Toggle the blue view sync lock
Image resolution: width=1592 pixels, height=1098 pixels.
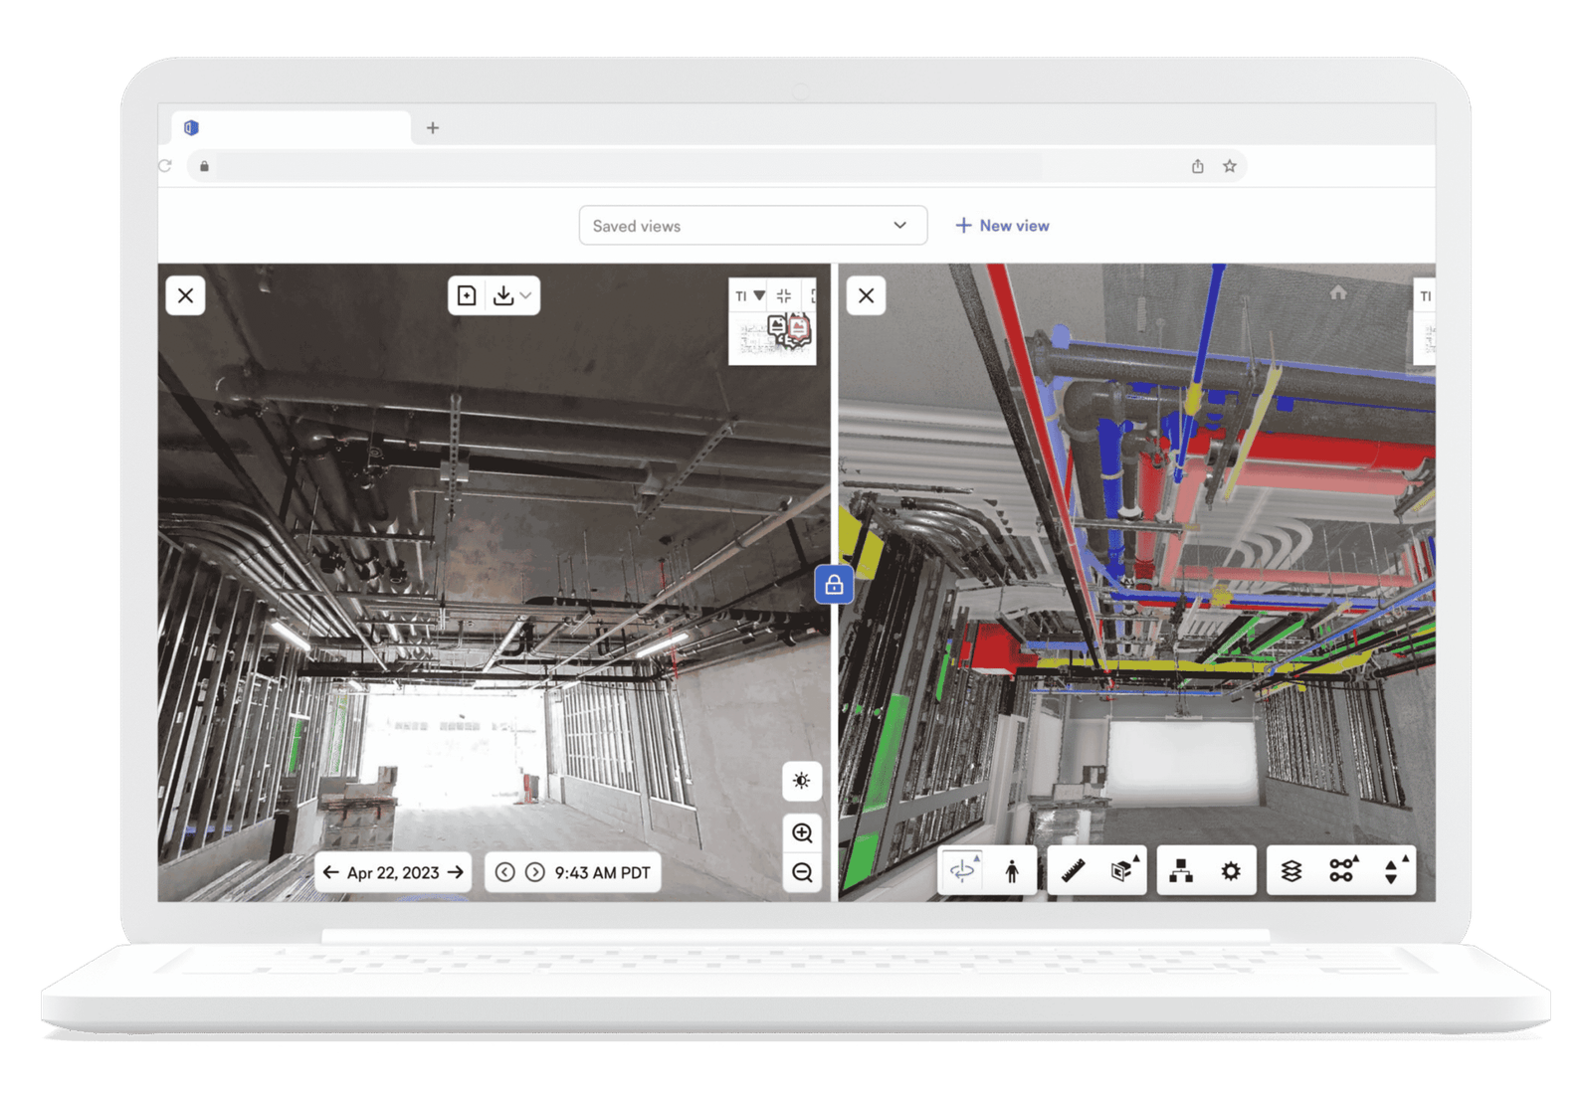coord(834,585)
